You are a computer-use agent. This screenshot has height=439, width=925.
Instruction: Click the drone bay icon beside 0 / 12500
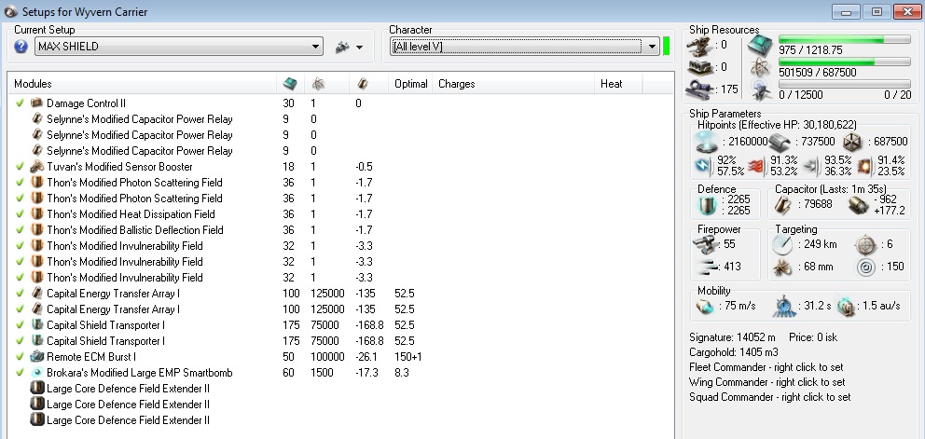pos(760,89)
